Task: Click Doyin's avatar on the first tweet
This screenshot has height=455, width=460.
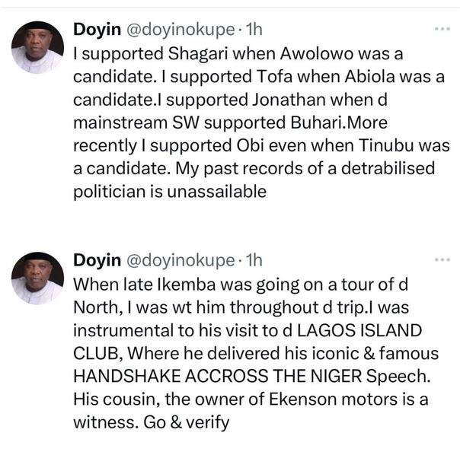Action: pos(37,47)
